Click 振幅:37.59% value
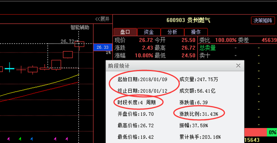The image size is (277, 143). pyautogui.click(x=194, y=125)
